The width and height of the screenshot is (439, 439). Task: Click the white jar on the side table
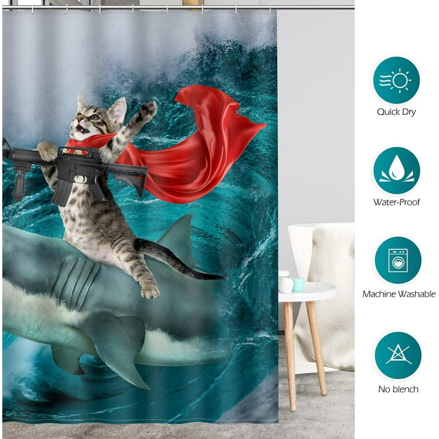pyautogui.click(x=286, y=284)
